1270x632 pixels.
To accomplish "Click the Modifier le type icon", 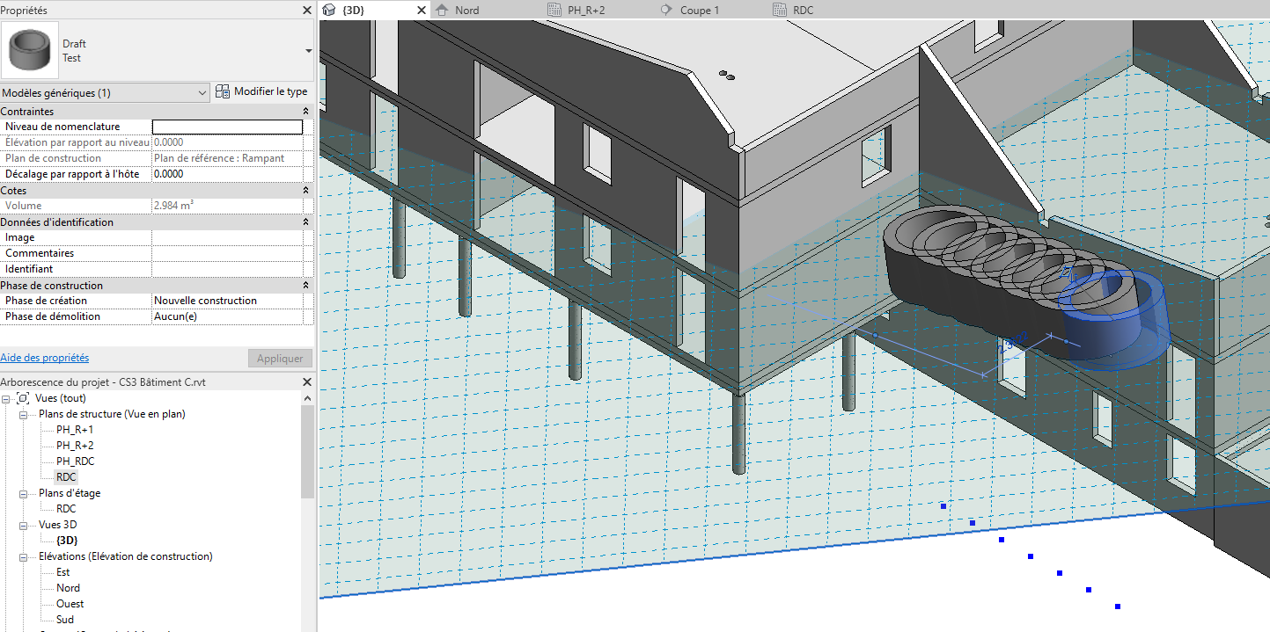I will click(223, 91).
